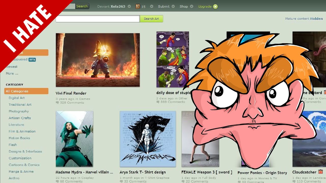326x183 pixels.
Task: Open the Motion Books category
Action: (19, 138)
